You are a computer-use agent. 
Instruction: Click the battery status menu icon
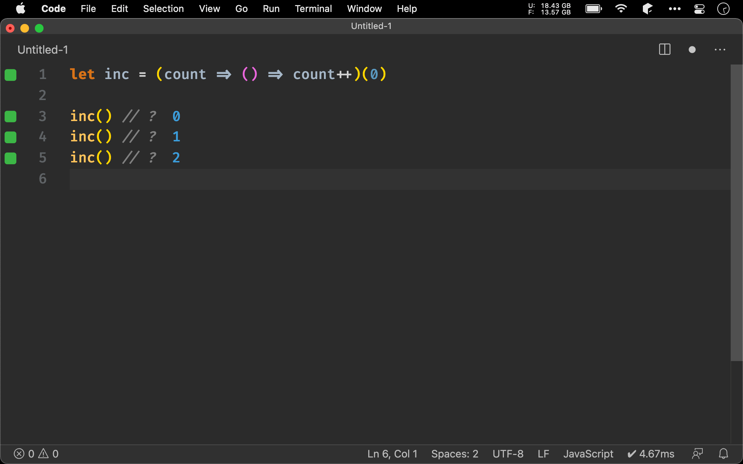tap(594, 9)
